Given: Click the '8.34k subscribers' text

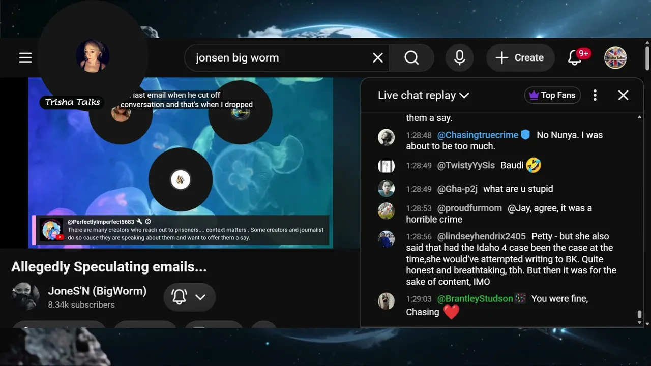Looking at the screenshot, I should pyautogui.click(x=81, y=305).
